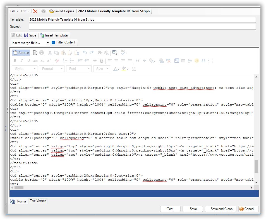Toggle Italic formatting
The image size is (266, 220).
(22, 61)
